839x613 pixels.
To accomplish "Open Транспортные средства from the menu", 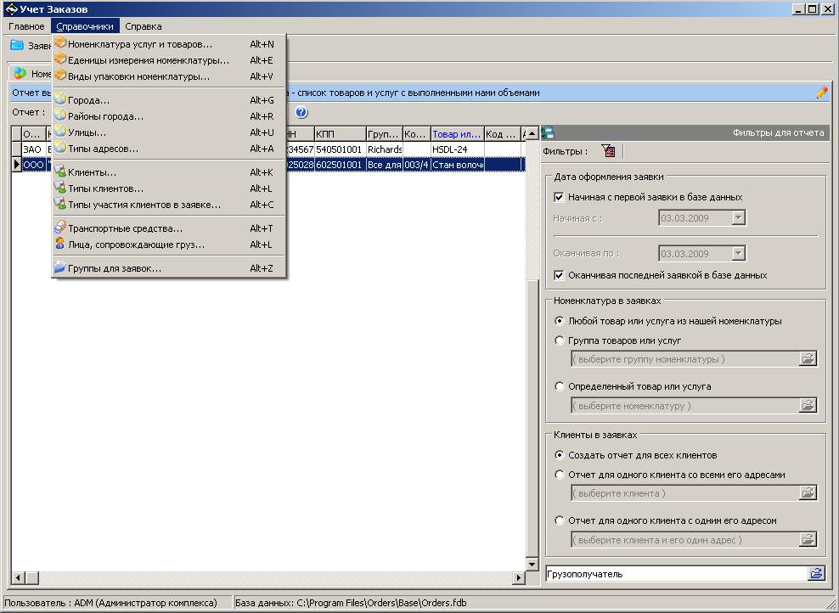I will (x=125, y=228).
